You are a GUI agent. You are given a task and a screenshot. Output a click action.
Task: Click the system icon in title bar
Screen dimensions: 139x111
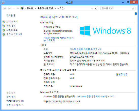3,2
